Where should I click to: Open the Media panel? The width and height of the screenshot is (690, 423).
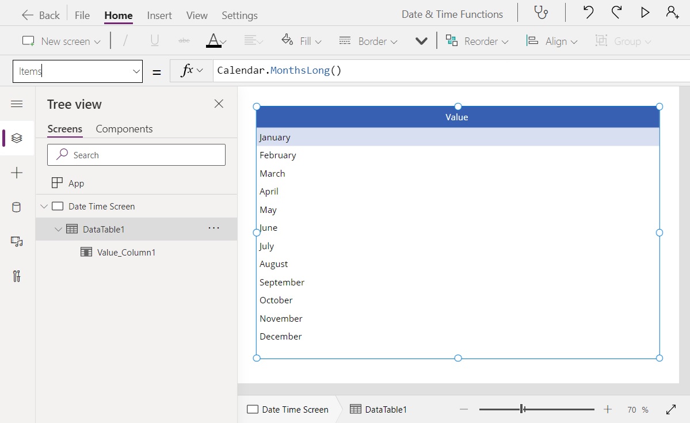17,242
